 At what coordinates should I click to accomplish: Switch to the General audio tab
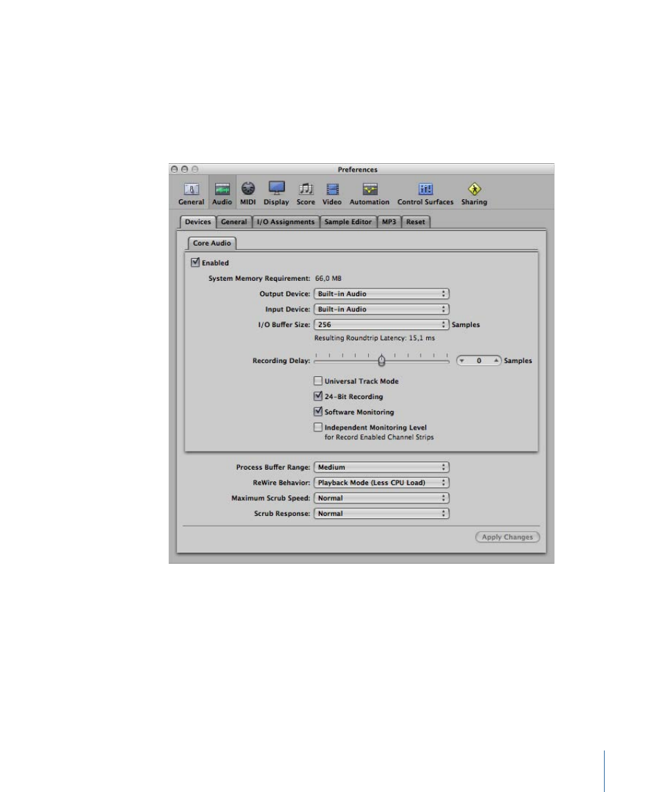tap(234, 222)
